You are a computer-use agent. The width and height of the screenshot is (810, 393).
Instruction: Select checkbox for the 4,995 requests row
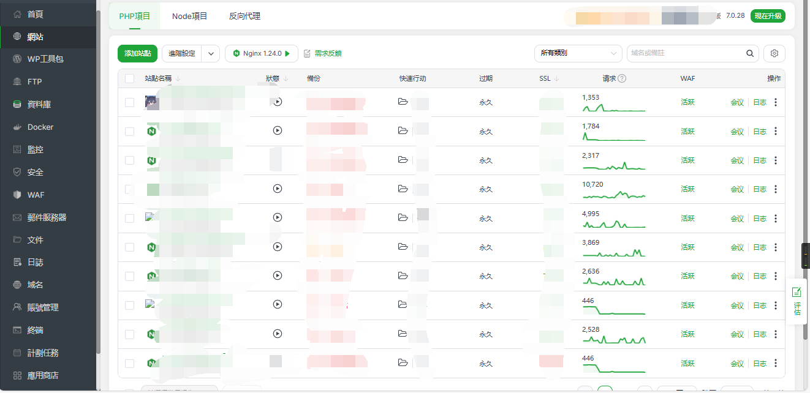coord(129,219)
